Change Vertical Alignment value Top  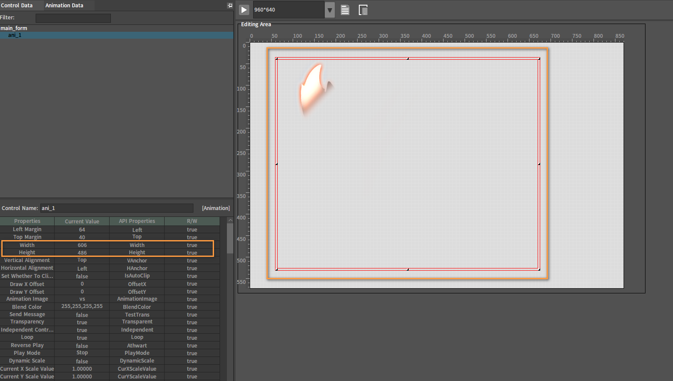(x=82, y=260)
